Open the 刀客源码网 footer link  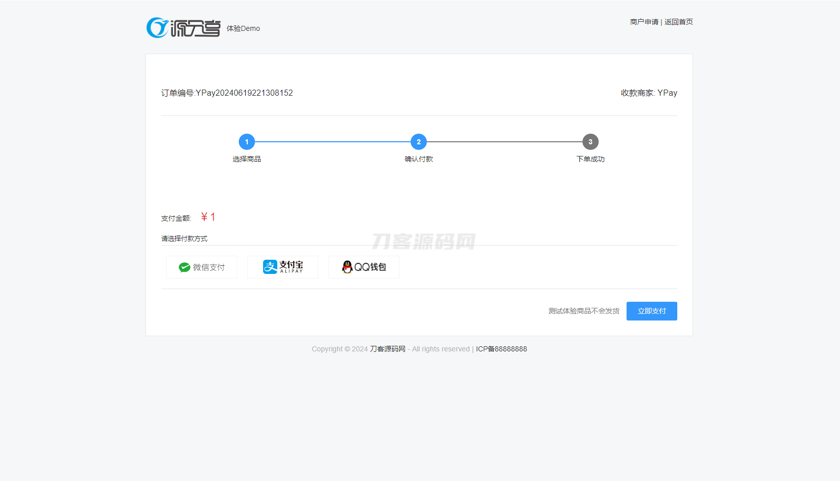387,349
